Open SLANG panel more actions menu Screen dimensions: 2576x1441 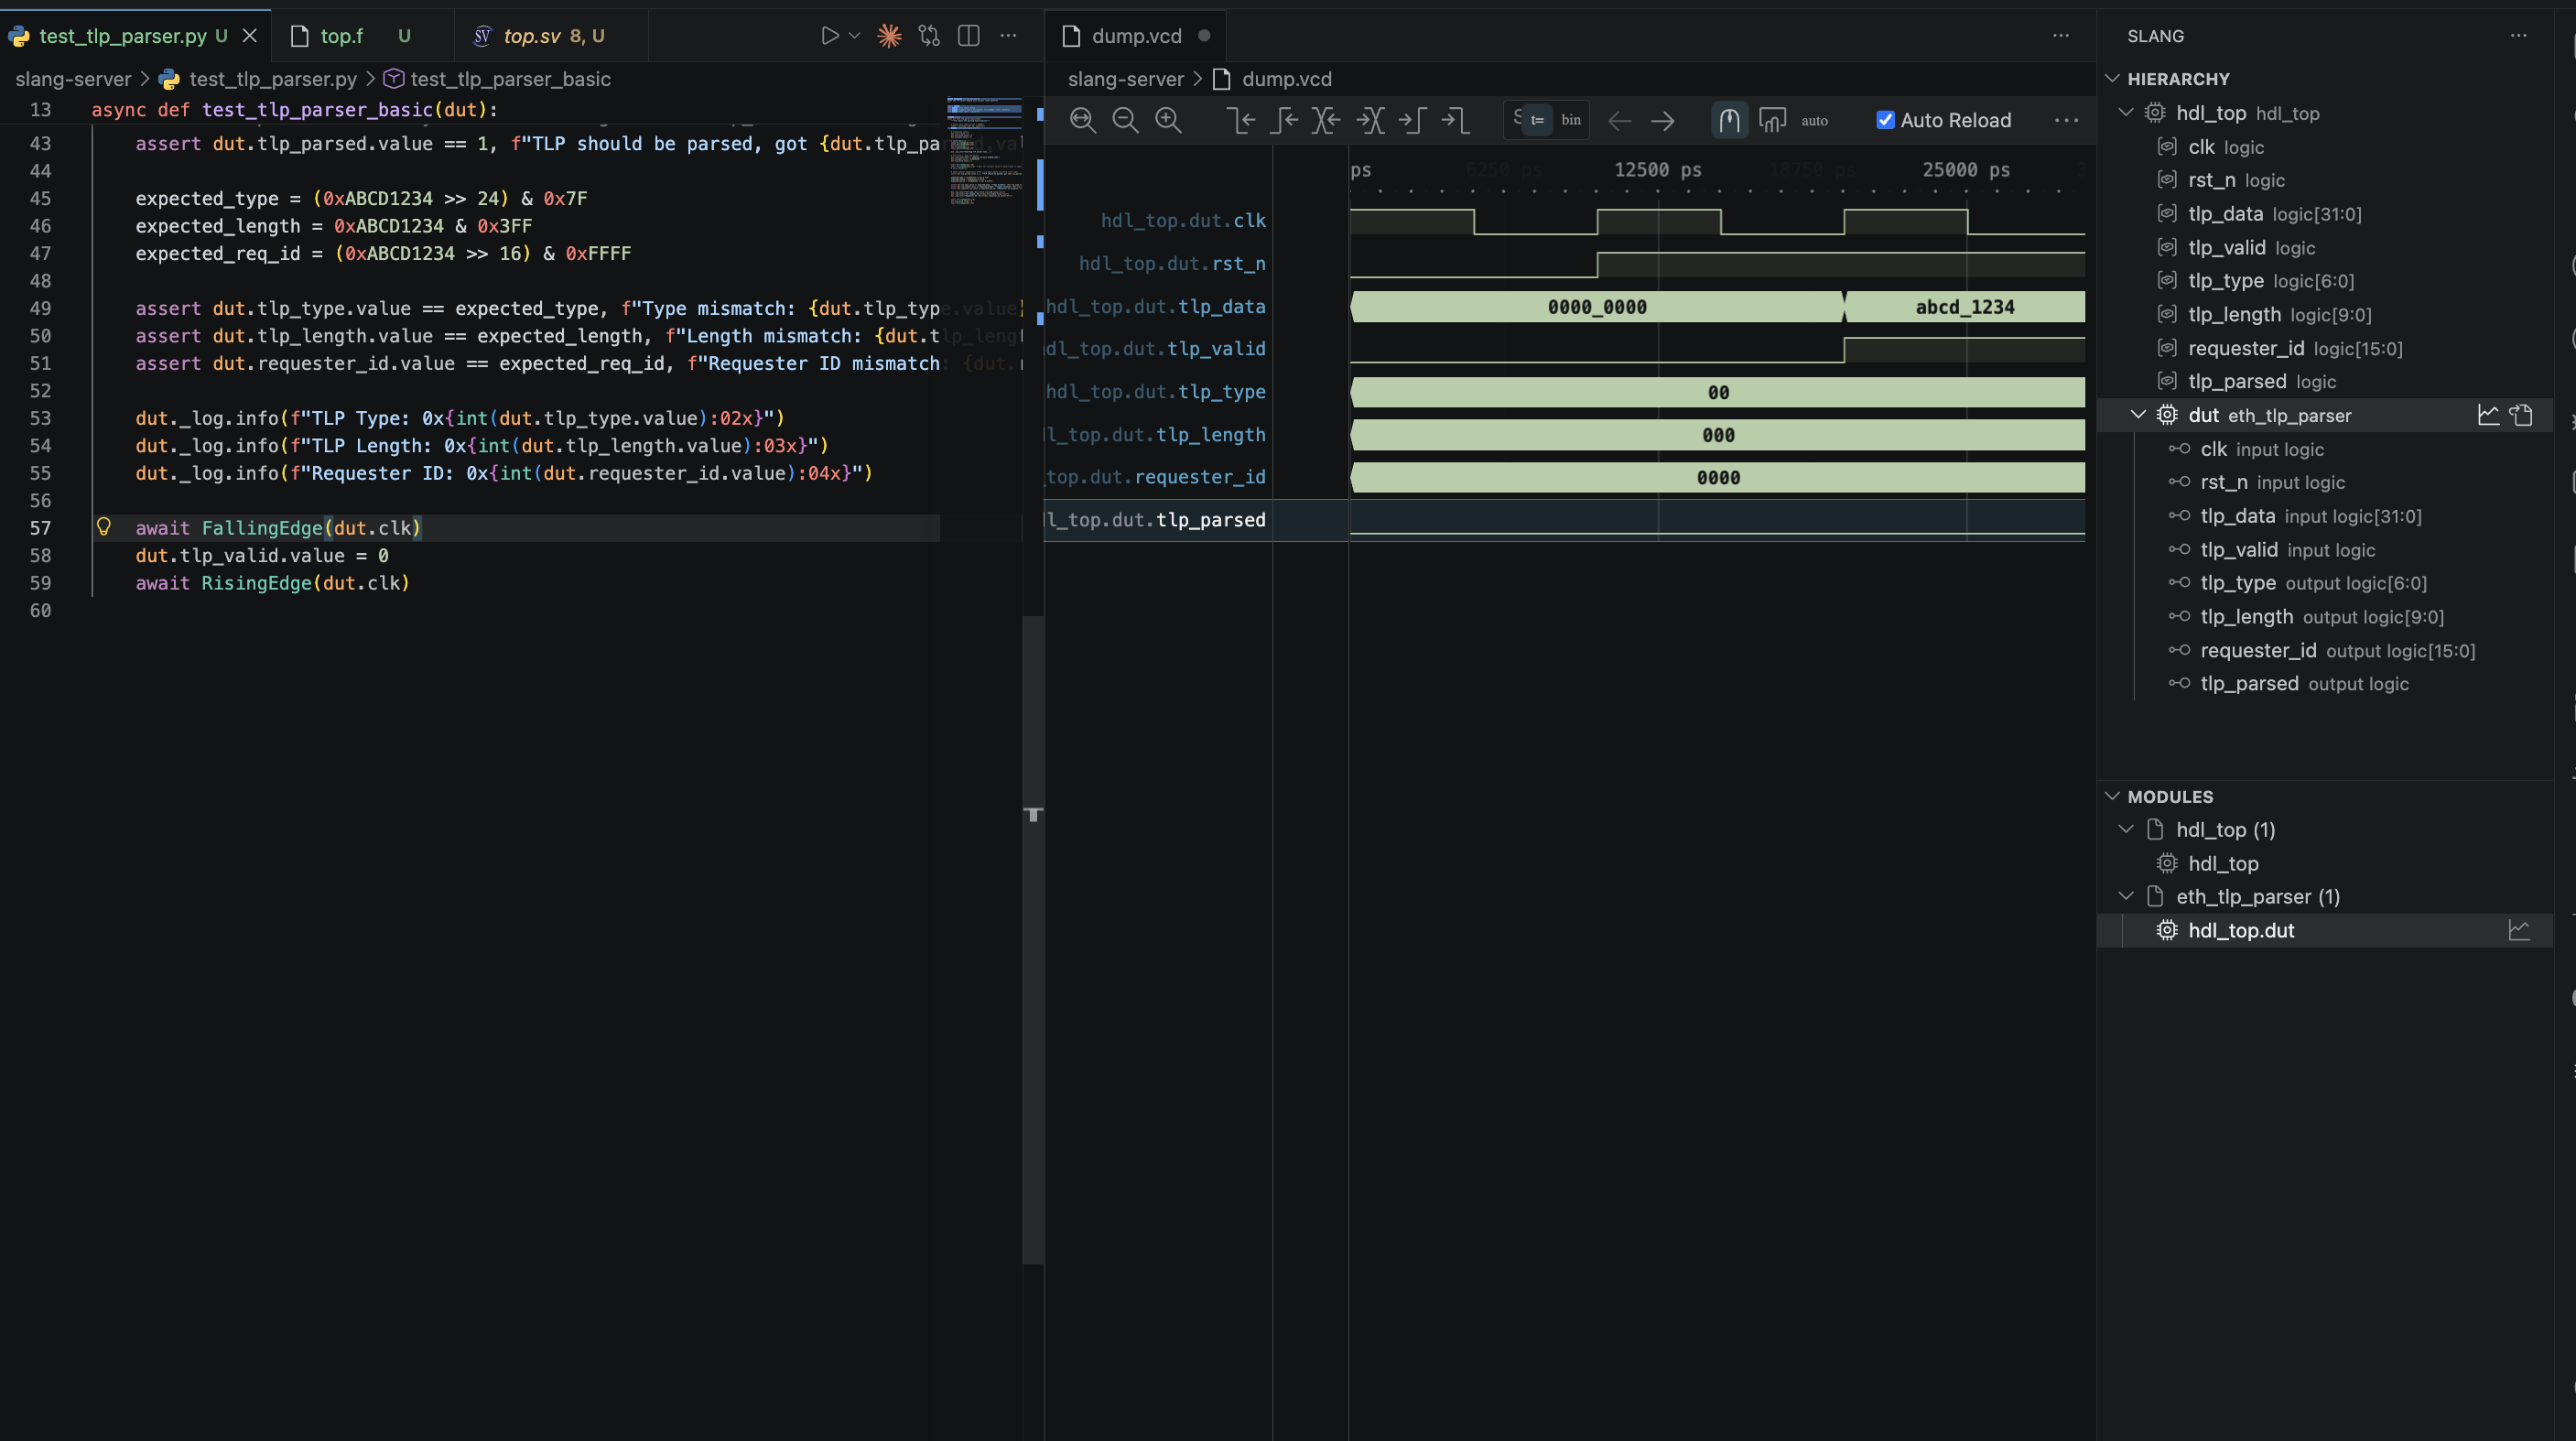[2518, 36]
